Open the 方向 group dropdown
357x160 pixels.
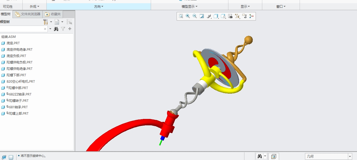point(99,6)
